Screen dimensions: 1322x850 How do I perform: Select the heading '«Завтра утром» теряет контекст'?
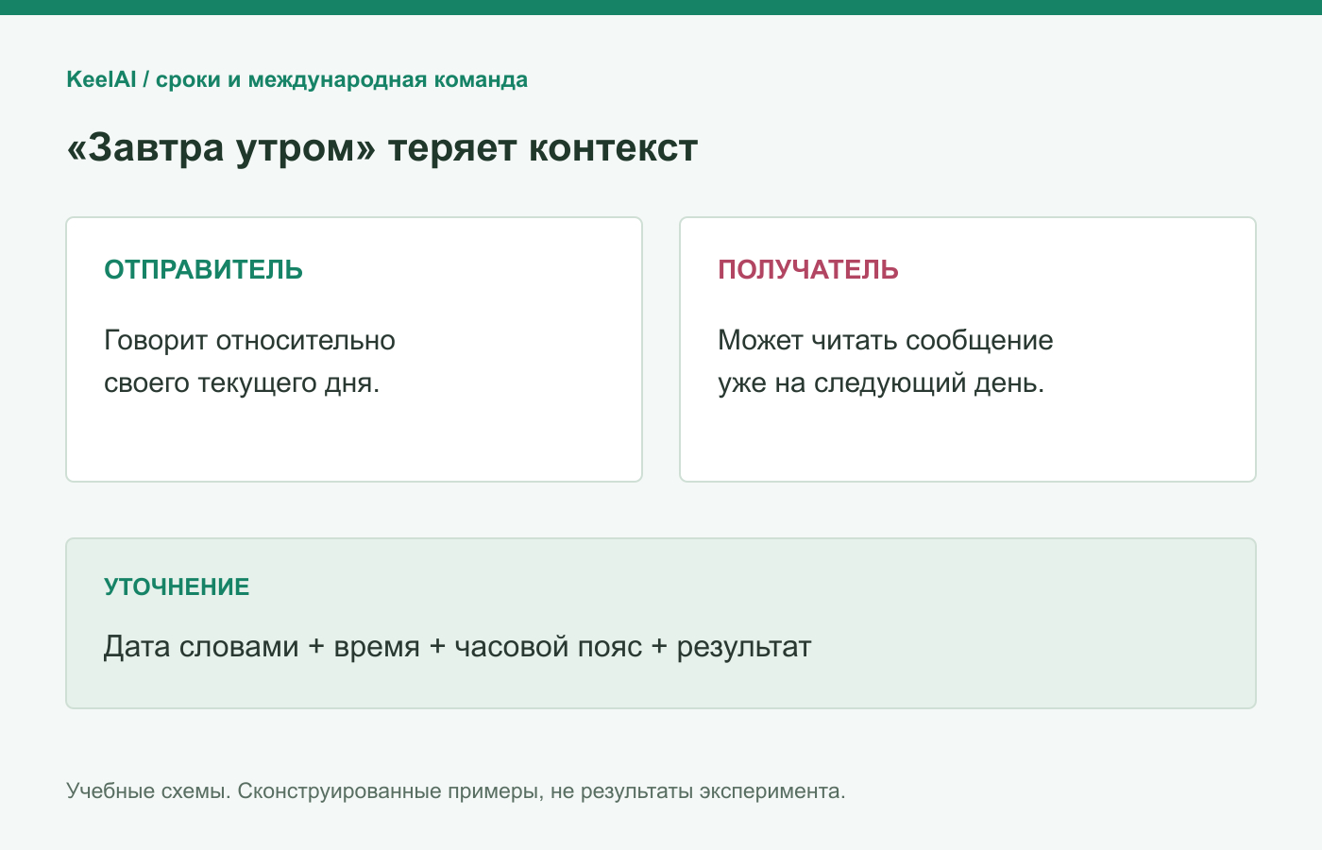tap(381, 148)
